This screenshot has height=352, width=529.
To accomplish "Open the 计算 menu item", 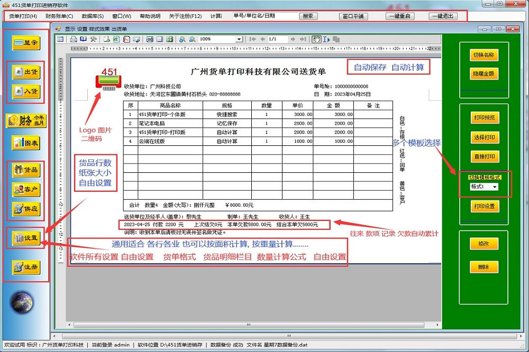I will click(x=216, y=16).
